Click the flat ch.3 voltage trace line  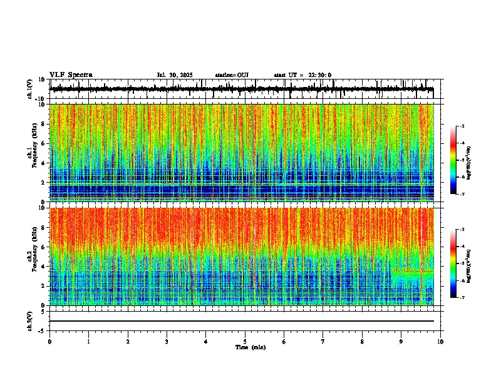pos(242,321)
